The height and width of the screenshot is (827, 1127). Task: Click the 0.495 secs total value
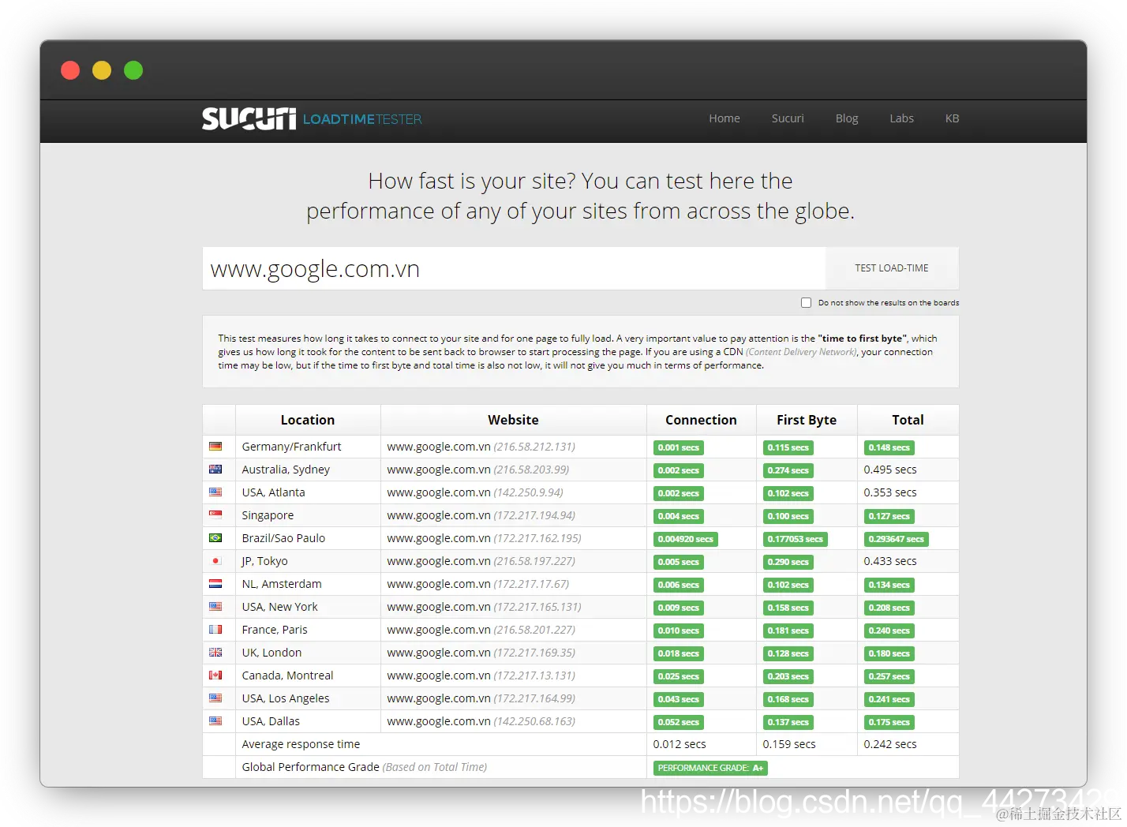point(890,470)
